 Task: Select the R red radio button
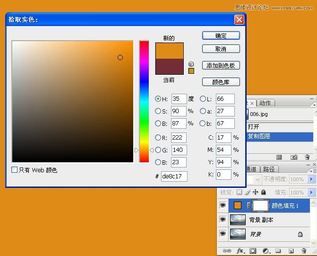point(158,138)
